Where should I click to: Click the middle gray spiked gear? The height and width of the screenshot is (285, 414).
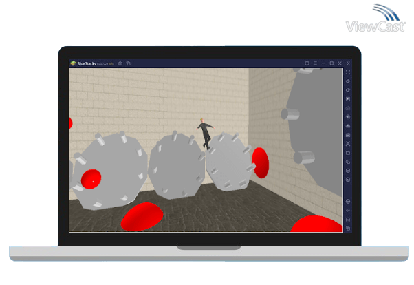click(176, 165)
